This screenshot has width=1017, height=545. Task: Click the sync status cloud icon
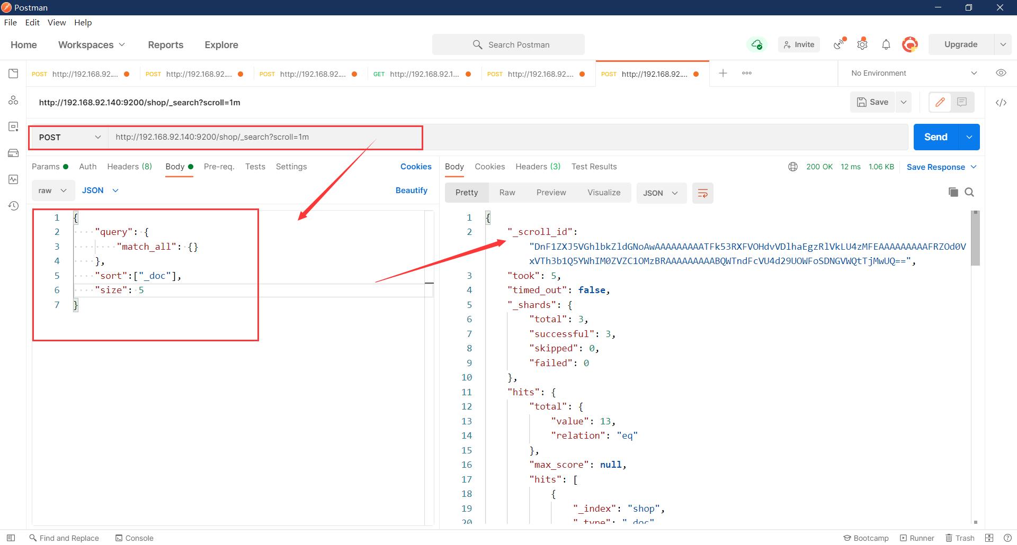(757, 44)
